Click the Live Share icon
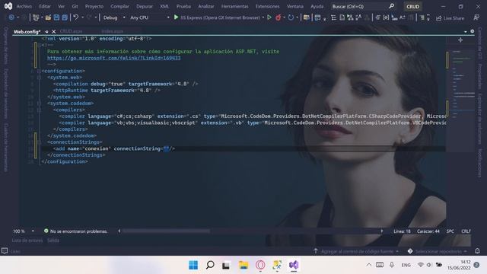Screen dimensions: 487x274 coord(439,18)
